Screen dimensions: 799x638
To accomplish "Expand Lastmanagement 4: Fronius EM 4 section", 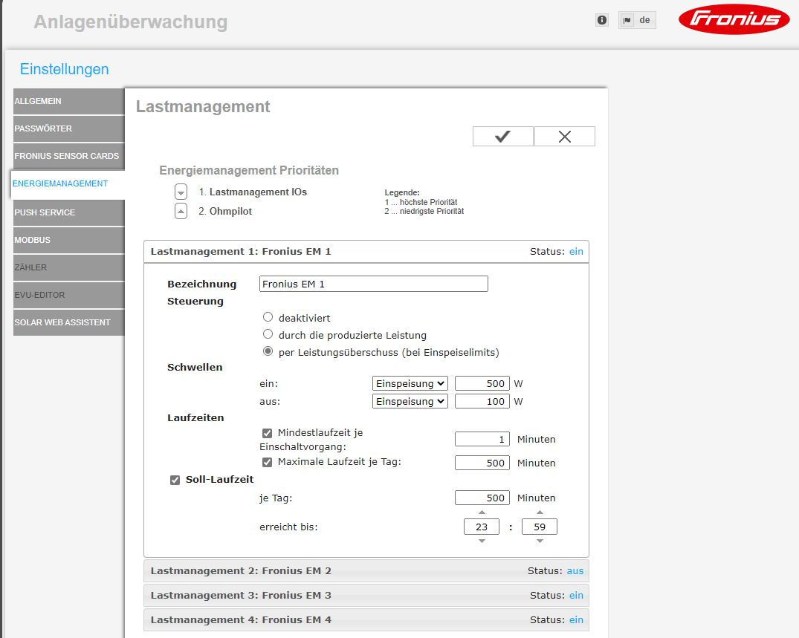I will tap(366, 619).
